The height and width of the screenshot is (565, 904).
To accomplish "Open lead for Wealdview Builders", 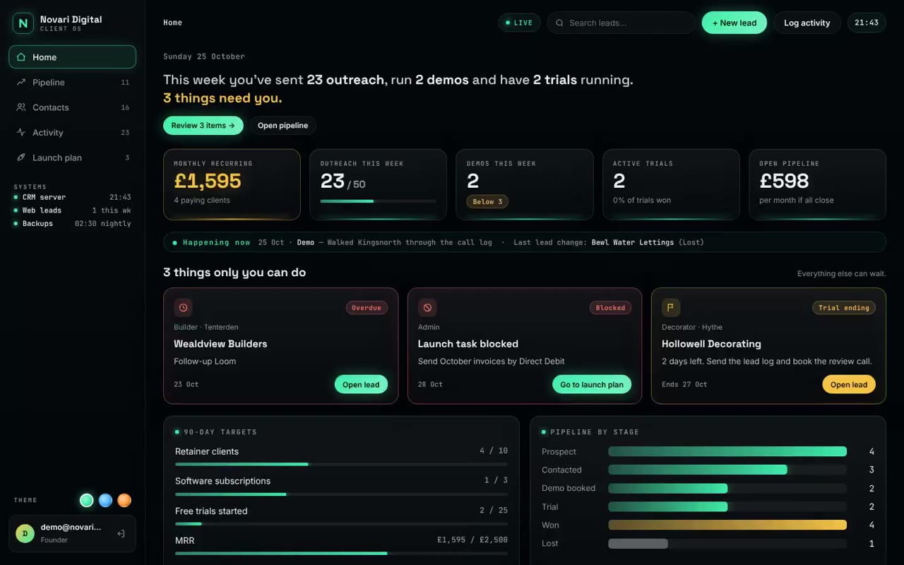I will (x=361, y=384).
